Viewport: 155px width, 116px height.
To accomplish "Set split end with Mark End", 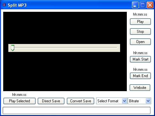I will point(140,76).
